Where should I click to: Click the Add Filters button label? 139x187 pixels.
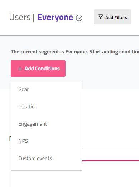tap(116, 18)
